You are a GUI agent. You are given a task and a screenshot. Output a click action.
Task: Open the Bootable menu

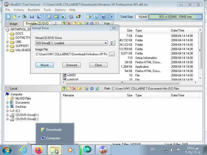(34, 10)
